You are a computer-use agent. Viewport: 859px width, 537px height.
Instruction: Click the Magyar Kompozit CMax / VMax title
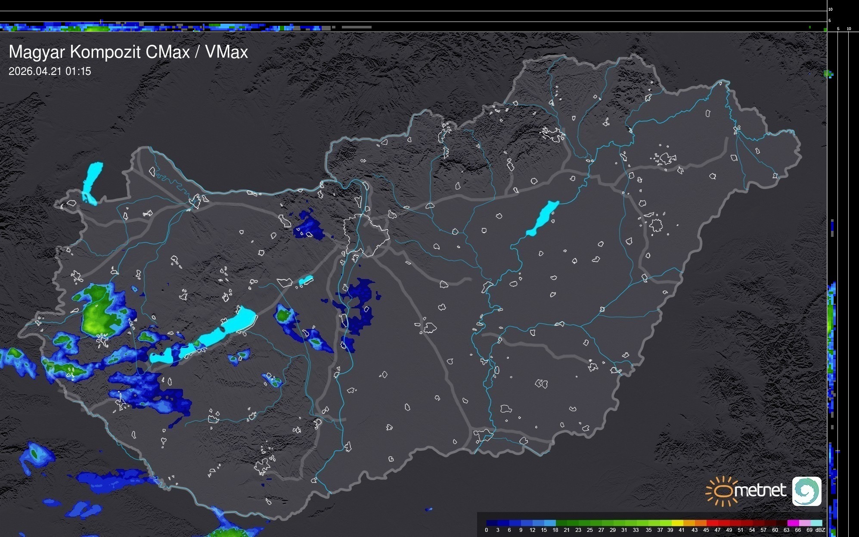coord(128,52)
